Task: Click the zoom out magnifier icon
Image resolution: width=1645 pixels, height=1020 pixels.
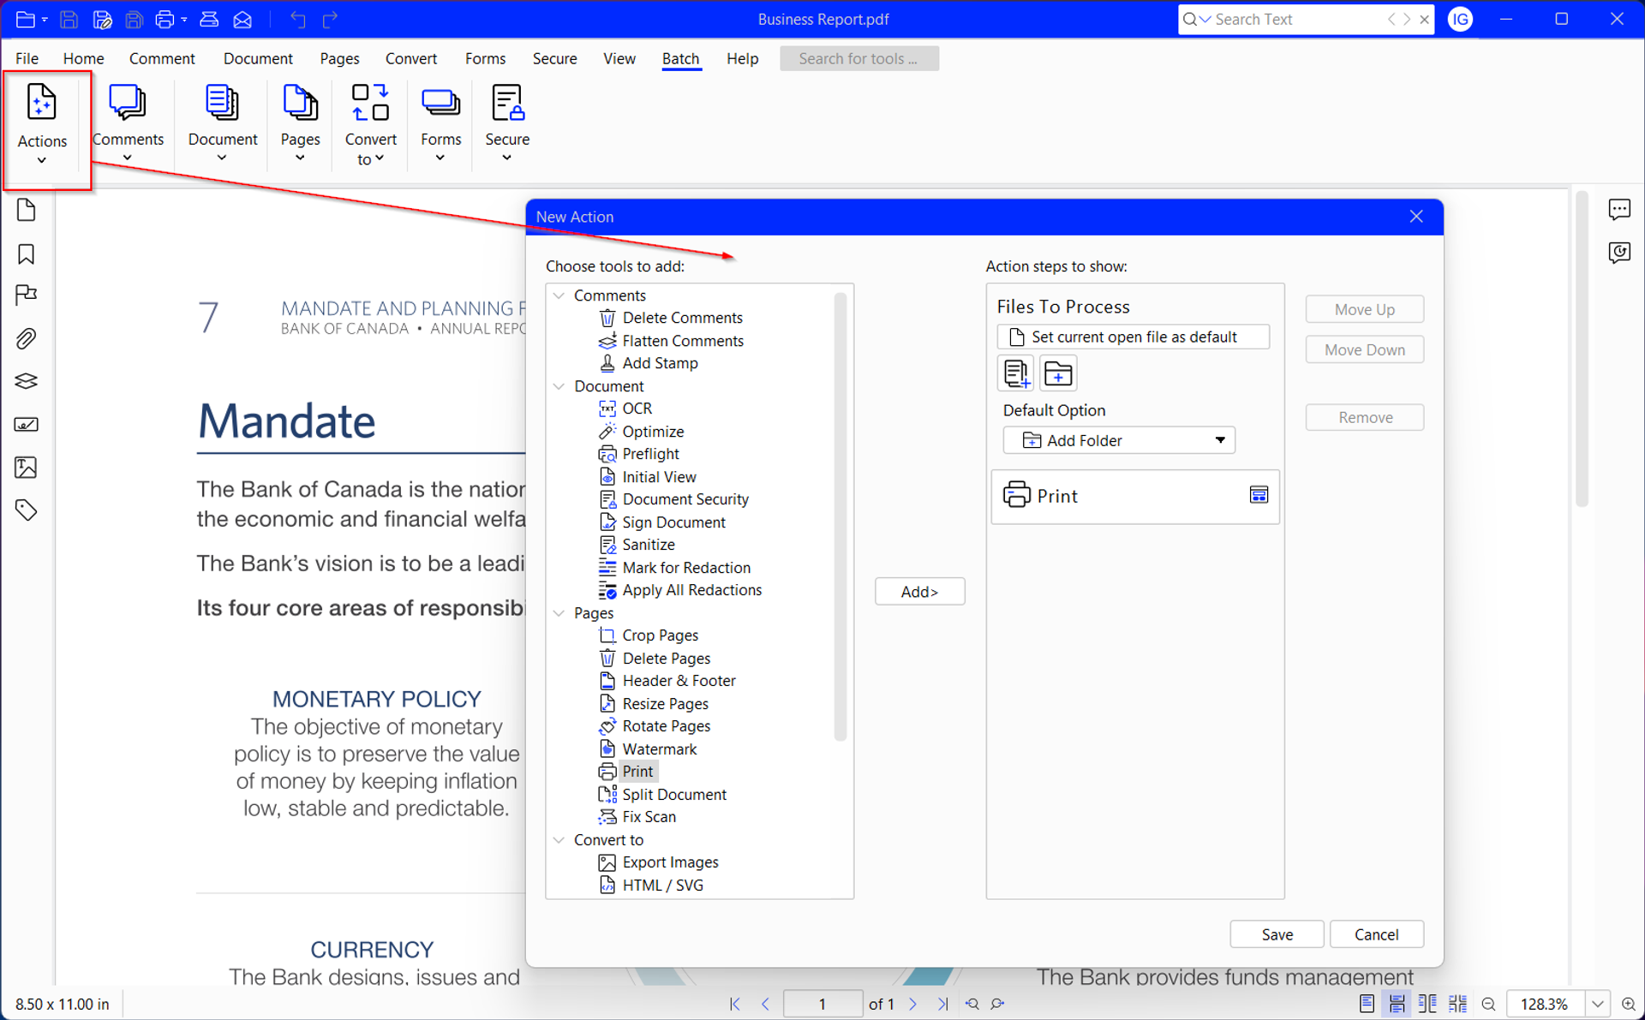Action: pos(1488,1004)
